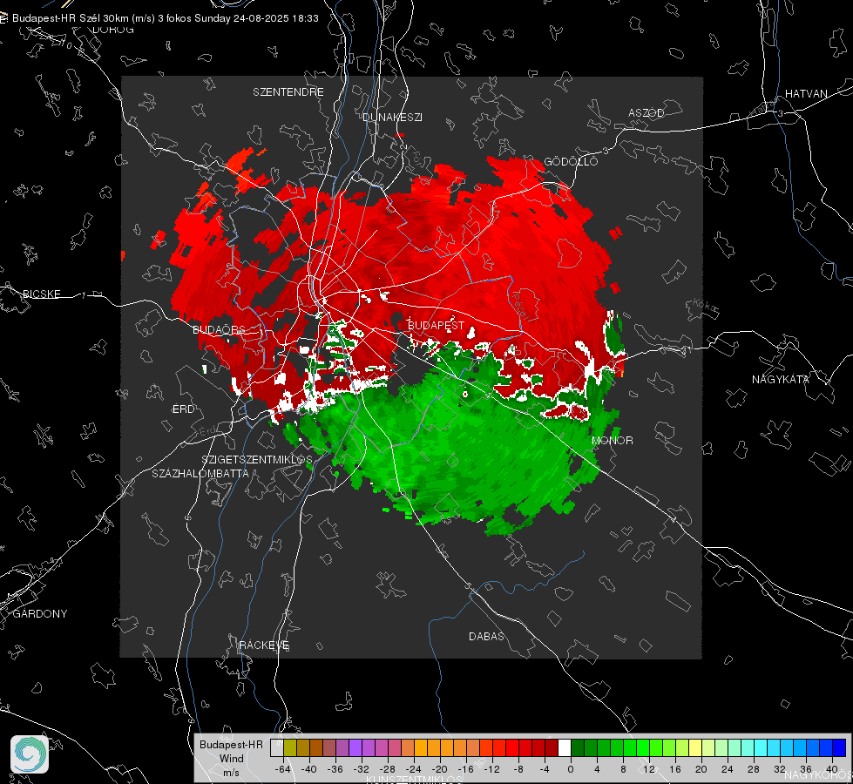Click the GÁRDONY label
The image size is (853, 784).
(40, 613)
